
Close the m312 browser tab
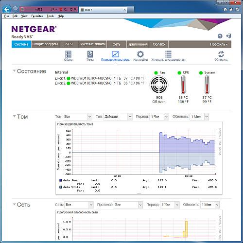click(x=124, y=10)
